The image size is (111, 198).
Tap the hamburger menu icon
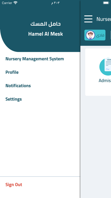point(88,19)
